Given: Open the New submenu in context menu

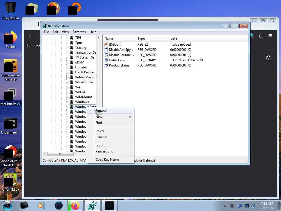Looking at the screenshot, I should pyautogui.click(x=110, y=116).
